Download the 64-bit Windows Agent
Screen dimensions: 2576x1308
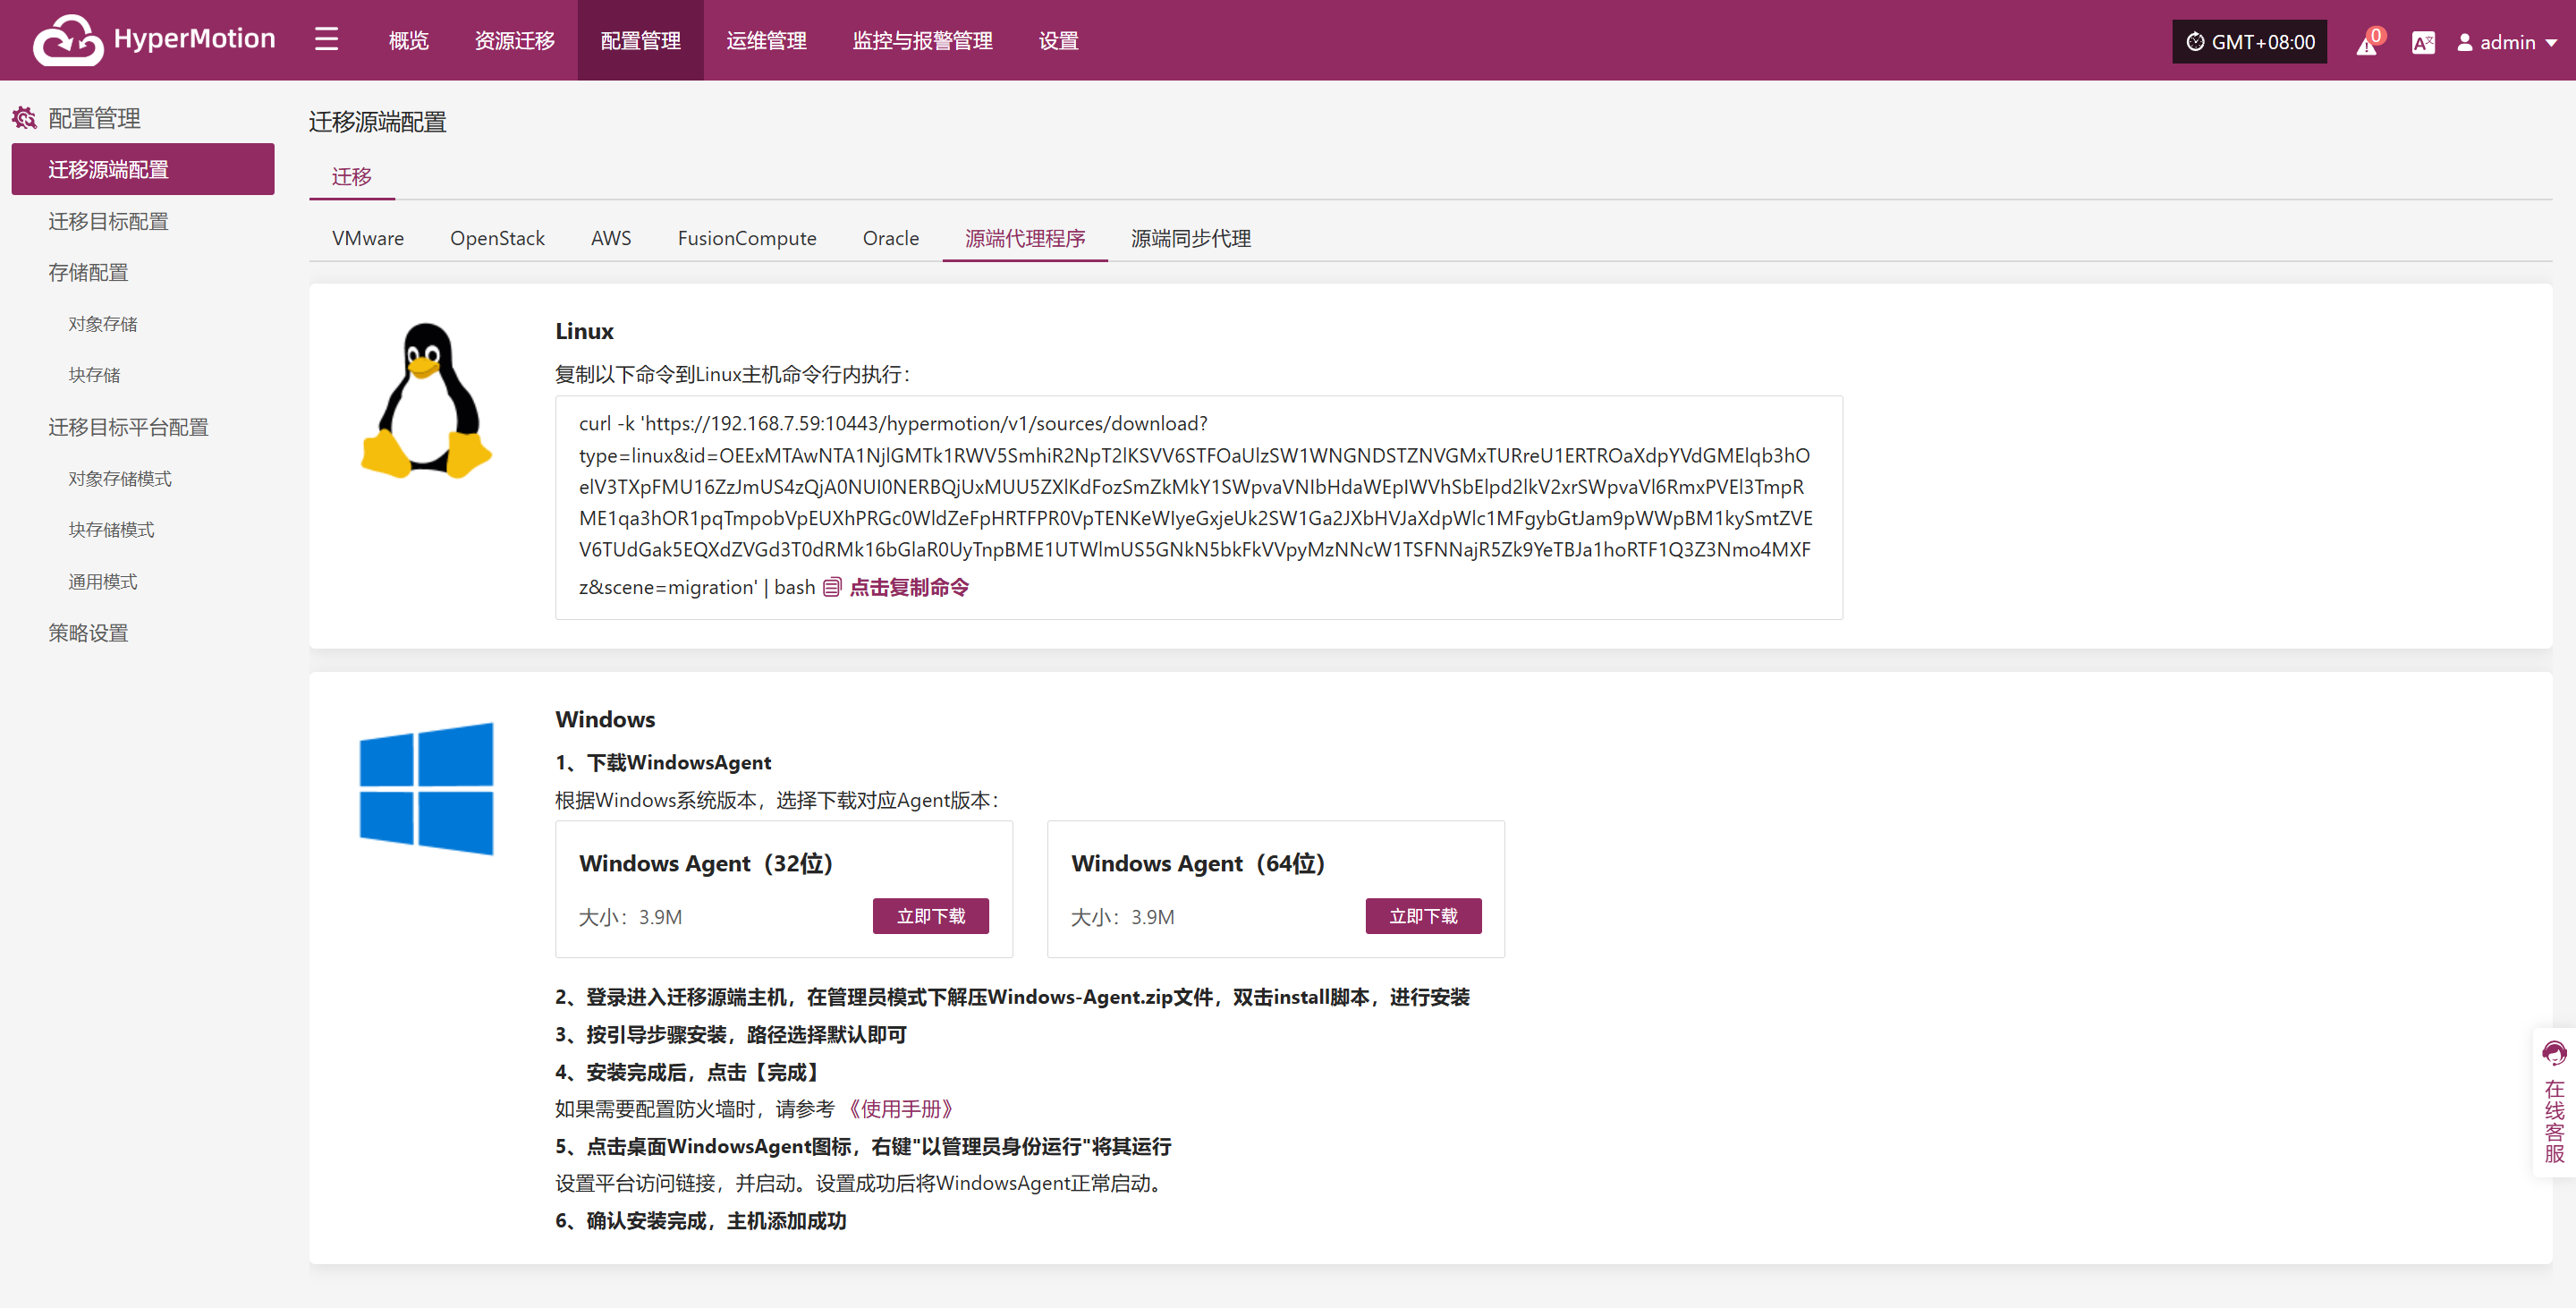pos(1423,916)
